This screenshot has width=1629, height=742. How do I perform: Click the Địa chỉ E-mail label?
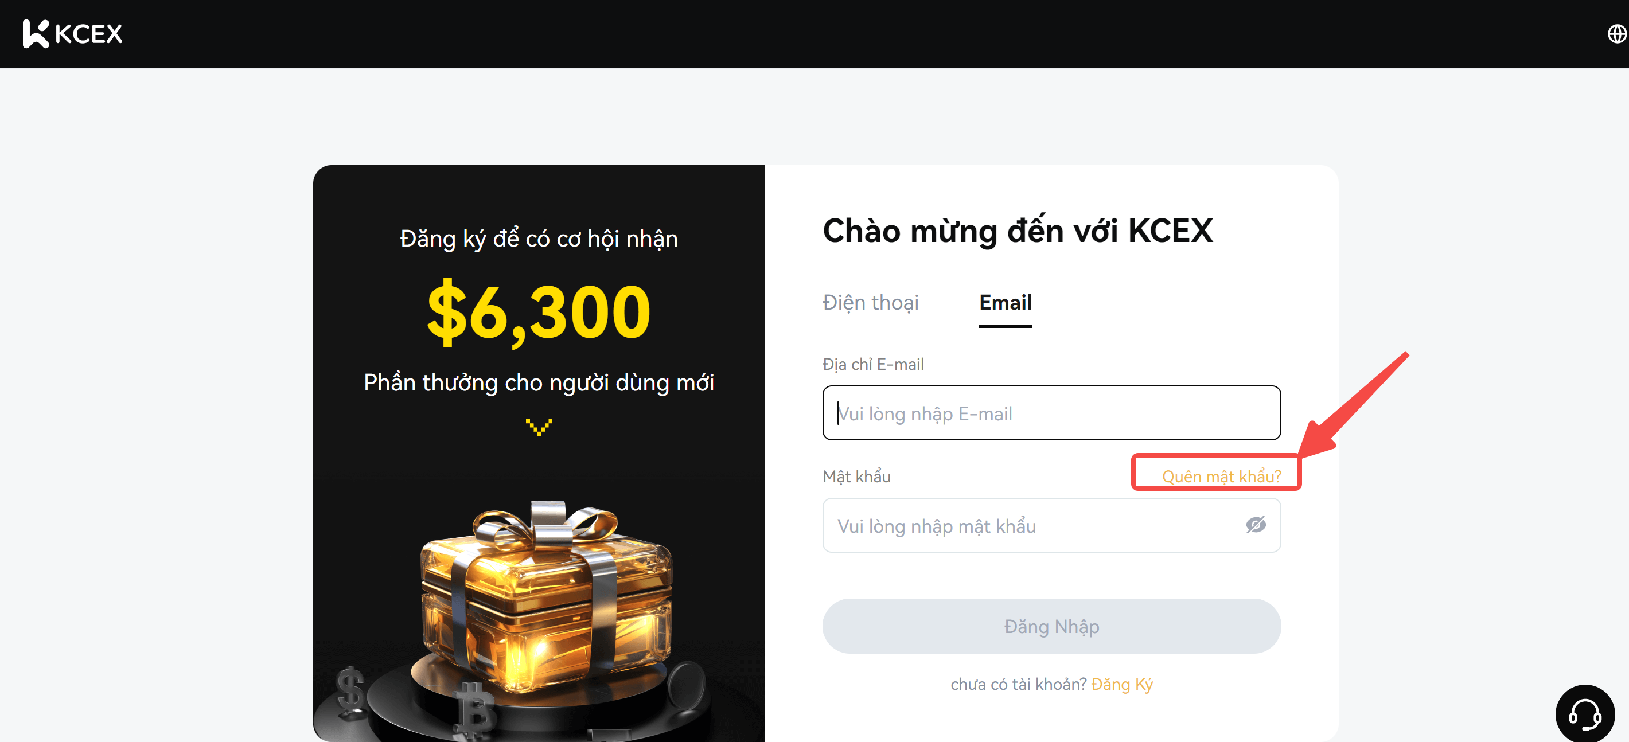[872, 364]
